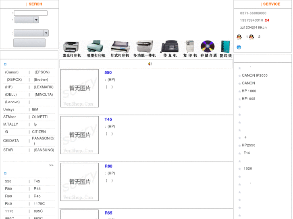Open the CANON IP3000 hot item link
The height and width of the screenshot is (219, 293).
tap(255, 76)
